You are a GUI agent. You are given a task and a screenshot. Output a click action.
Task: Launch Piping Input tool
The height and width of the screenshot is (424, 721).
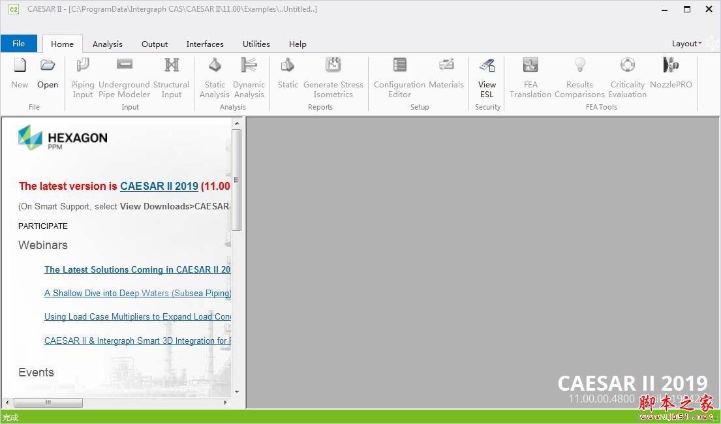83,77
